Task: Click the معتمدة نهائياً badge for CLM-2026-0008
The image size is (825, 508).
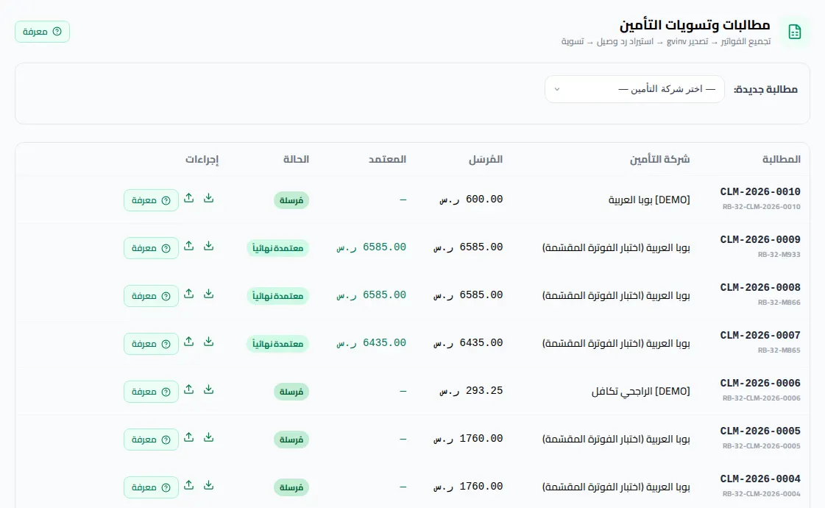Action: (277, 296)
